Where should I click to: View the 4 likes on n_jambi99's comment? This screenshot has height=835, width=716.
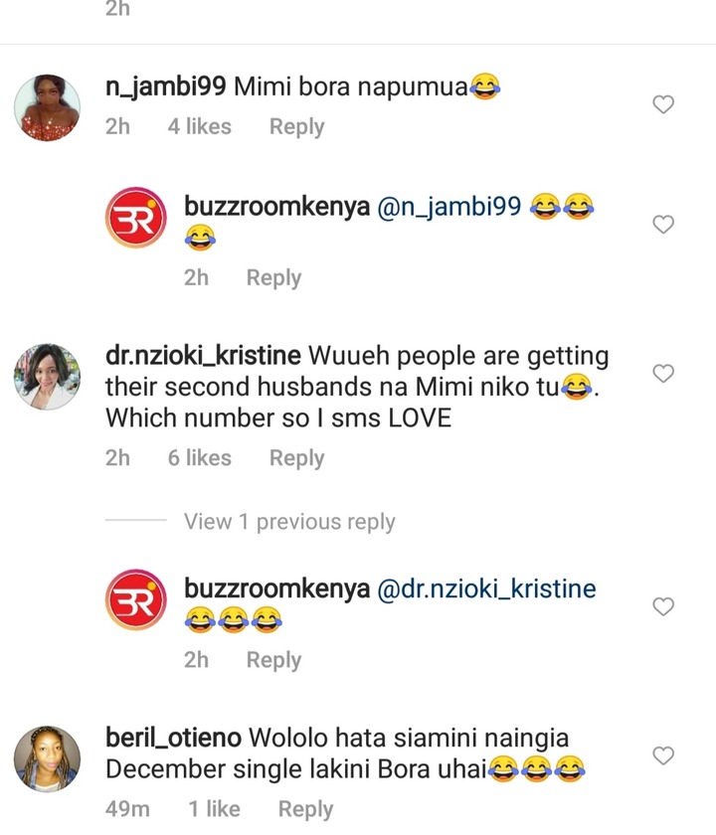pos(199,127)
